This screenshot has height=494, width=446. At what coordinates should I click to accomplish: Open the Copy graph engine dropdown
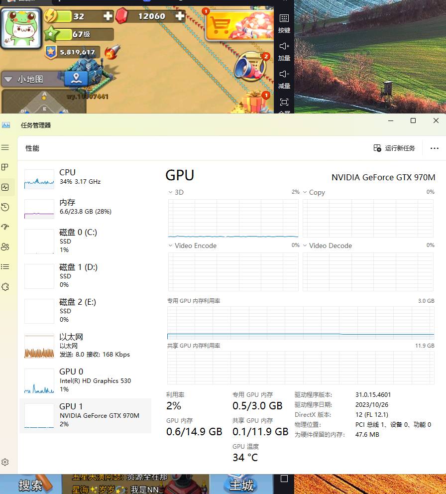coord(305,192)
